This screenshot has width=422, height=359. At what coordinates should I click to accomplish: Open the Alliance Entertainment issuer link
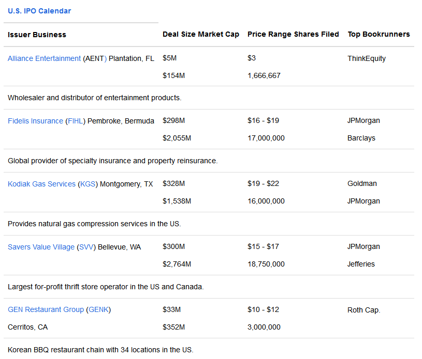pos(44,58)
